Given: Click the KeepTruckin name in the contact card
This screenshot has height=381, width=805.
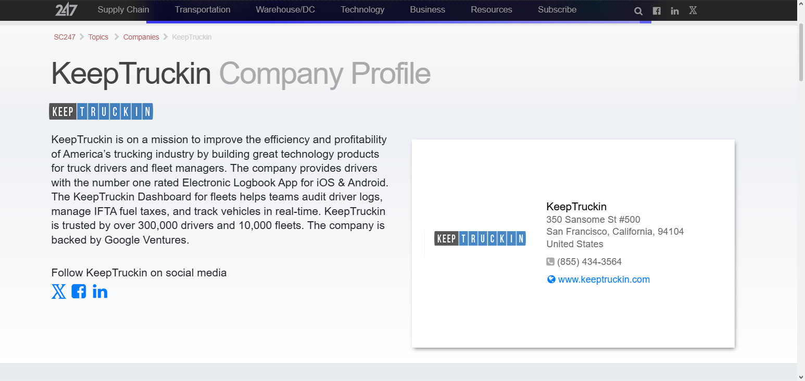Looking at the screenshot, I should coord(576,207).
